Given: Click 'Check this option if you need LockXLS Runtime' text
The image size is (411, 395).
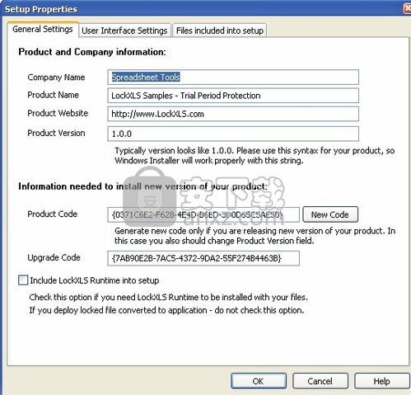Looking at the screenshot, I should pyautogui.click(x=169, y=297).
